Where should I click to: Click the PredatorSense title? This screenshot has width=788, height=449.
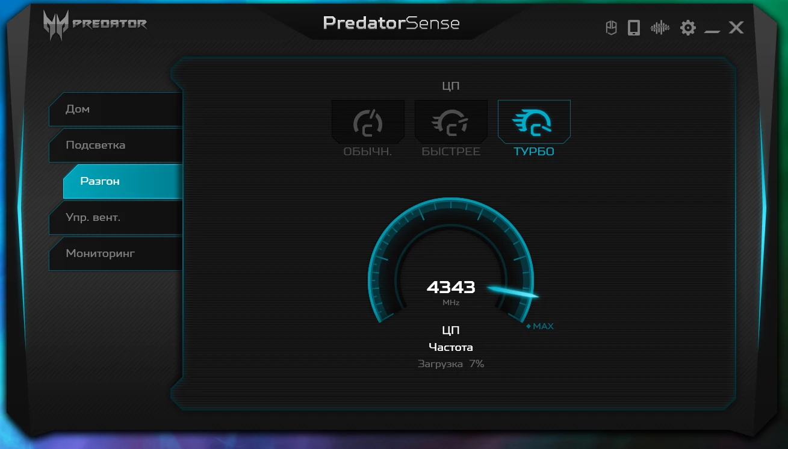pos(391,23)
